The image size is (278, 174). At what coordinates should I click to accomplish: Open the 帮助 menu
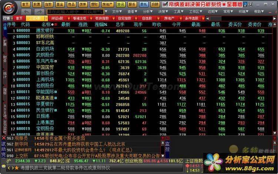[x=259, y=12]
